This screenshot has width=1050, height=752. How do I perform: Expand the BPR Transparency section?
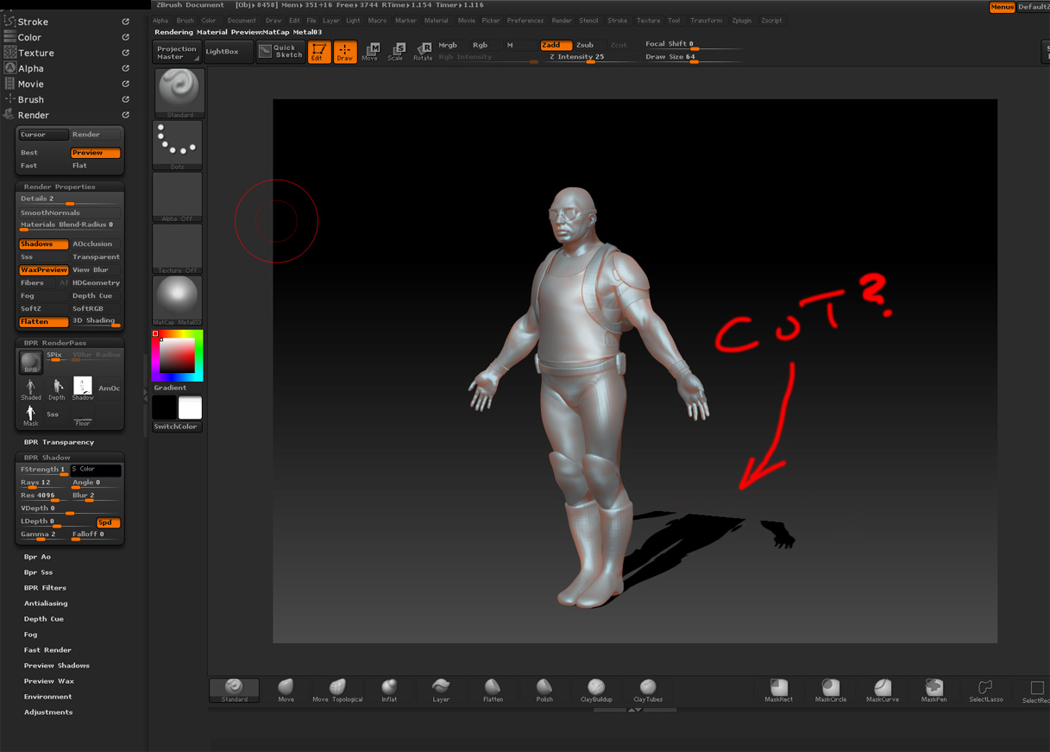click(x=59, y=442)
